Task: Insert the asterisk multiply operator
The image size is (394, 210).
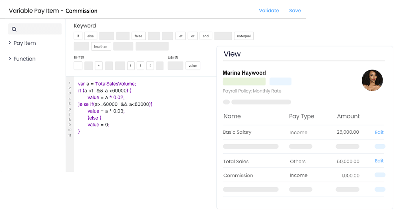Action: 99,66
